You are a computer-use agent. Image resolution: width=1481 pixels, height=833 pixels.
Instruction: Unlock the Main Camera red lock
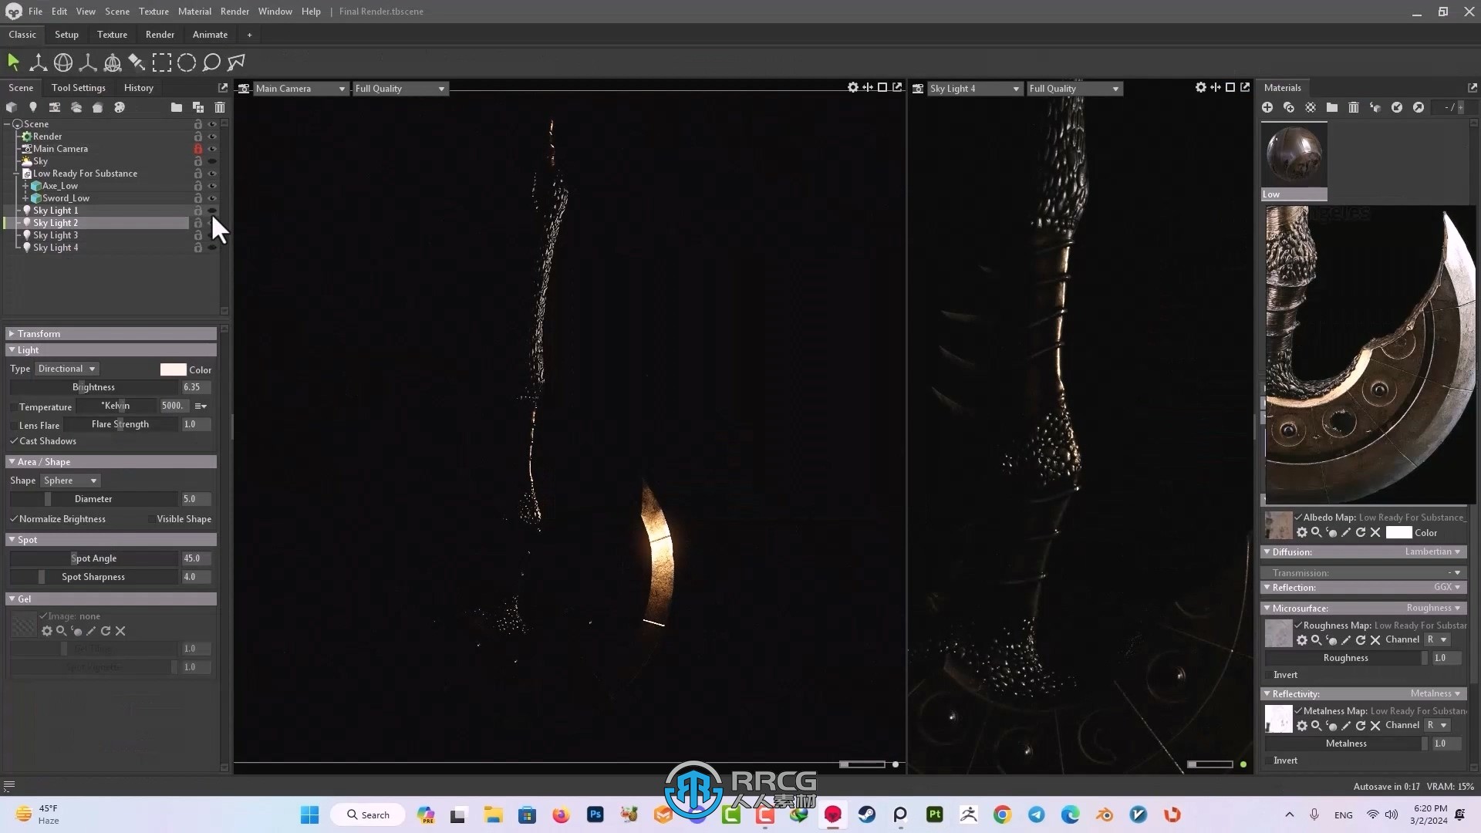click(198, 149)
